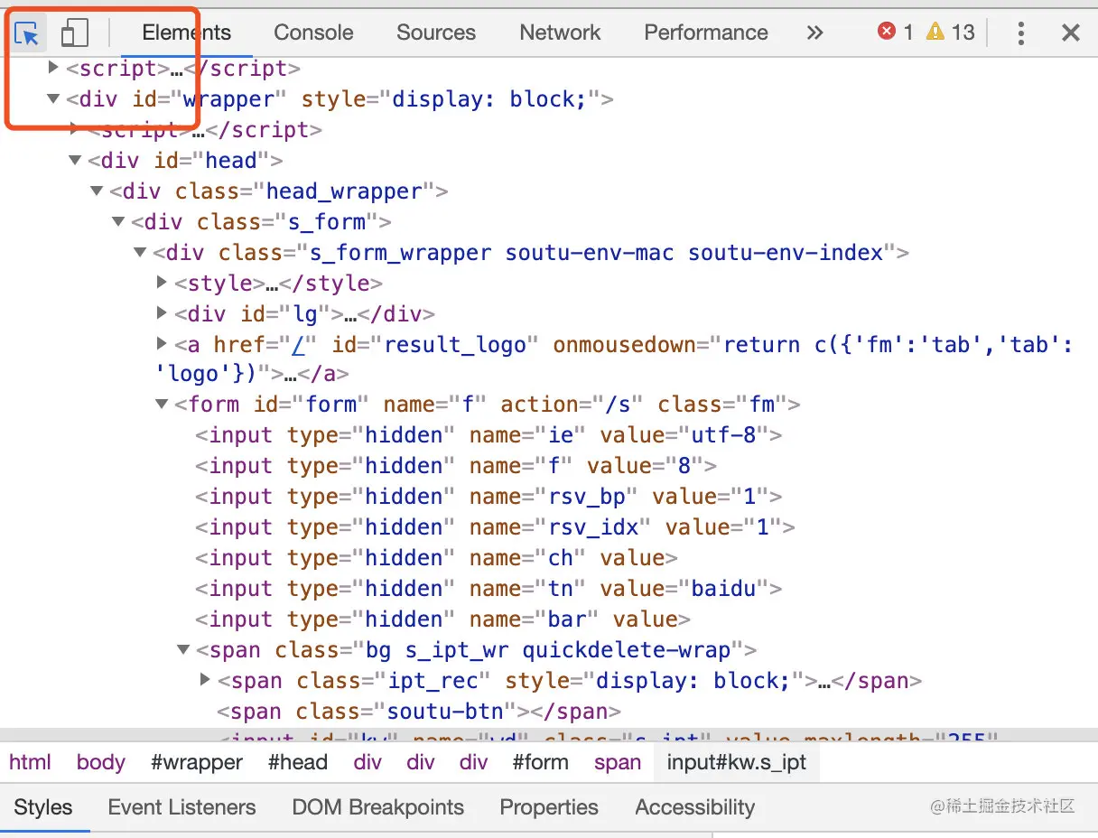Open the Performance tab

click(x=706, y=33)
